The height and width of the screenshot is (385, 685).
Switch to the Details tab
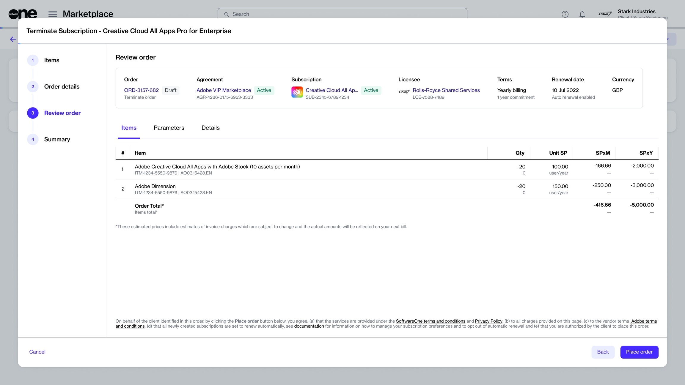(x=210, y=128)
